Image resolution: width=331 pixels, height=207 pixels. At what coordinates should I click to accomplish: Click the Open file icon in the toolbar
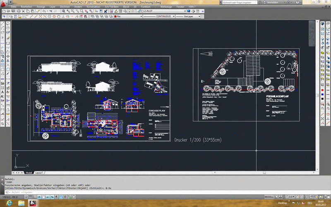pos(8,11)
